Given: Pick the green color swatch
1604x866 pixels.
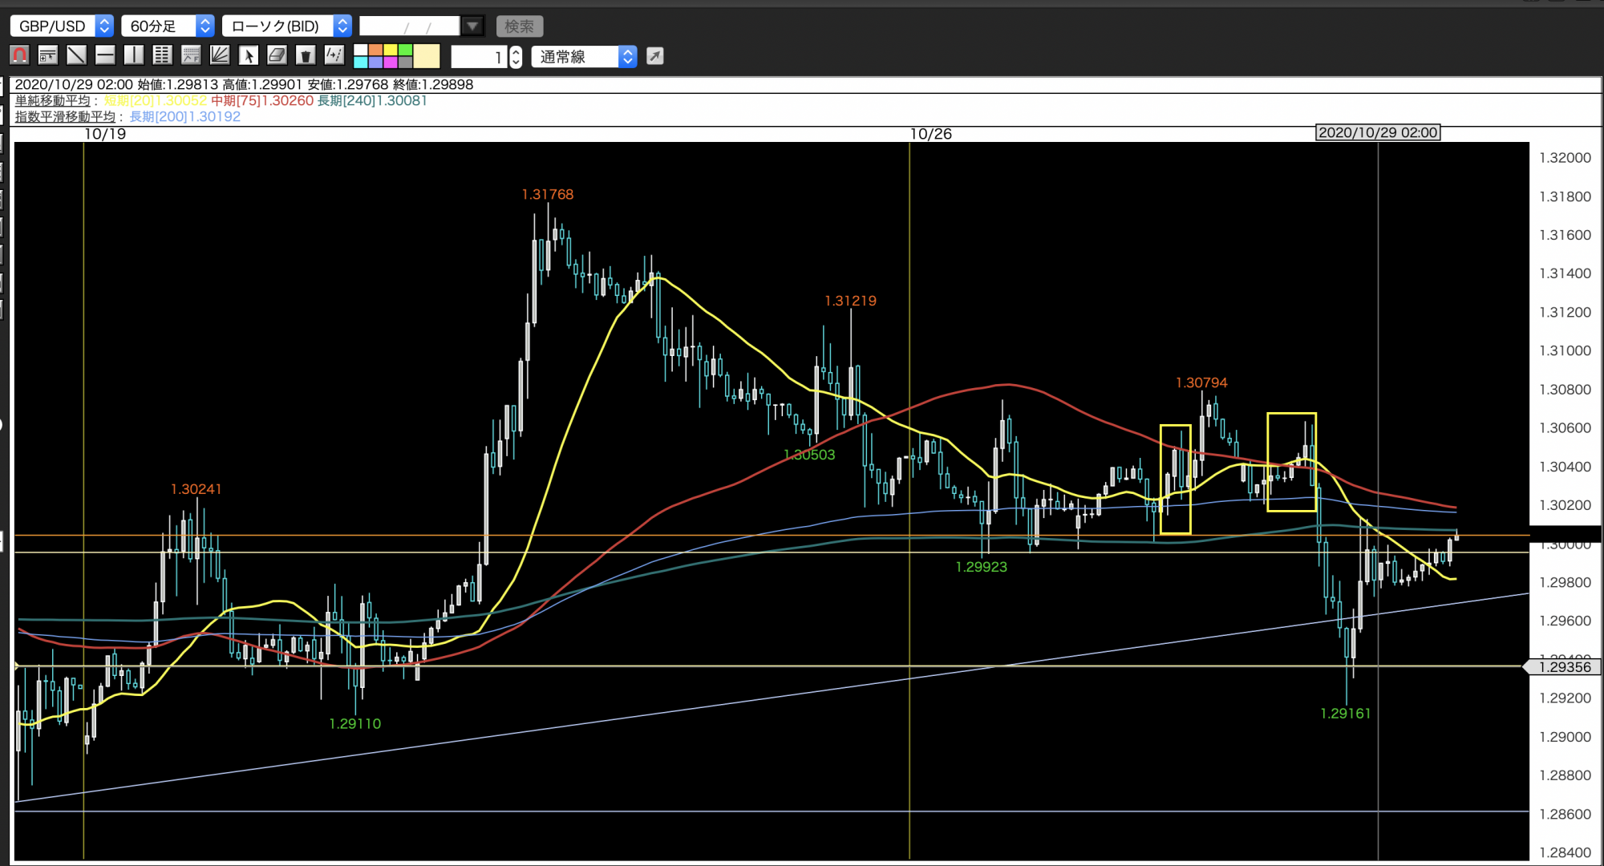Looking at the screenshot, I should (x=405, y=50).
